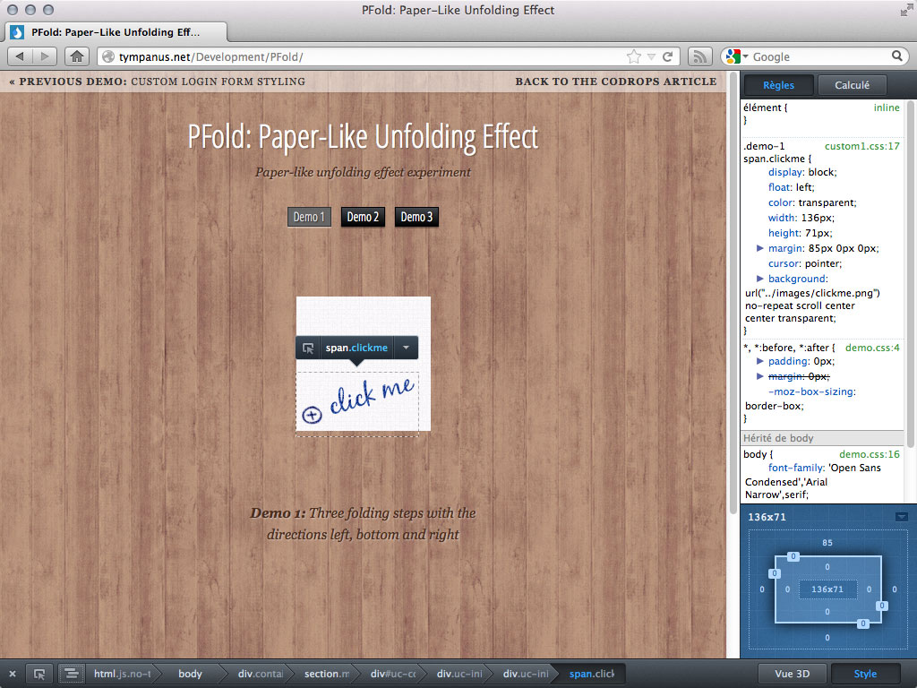Switch to the Calculé tab

point(852,85)
